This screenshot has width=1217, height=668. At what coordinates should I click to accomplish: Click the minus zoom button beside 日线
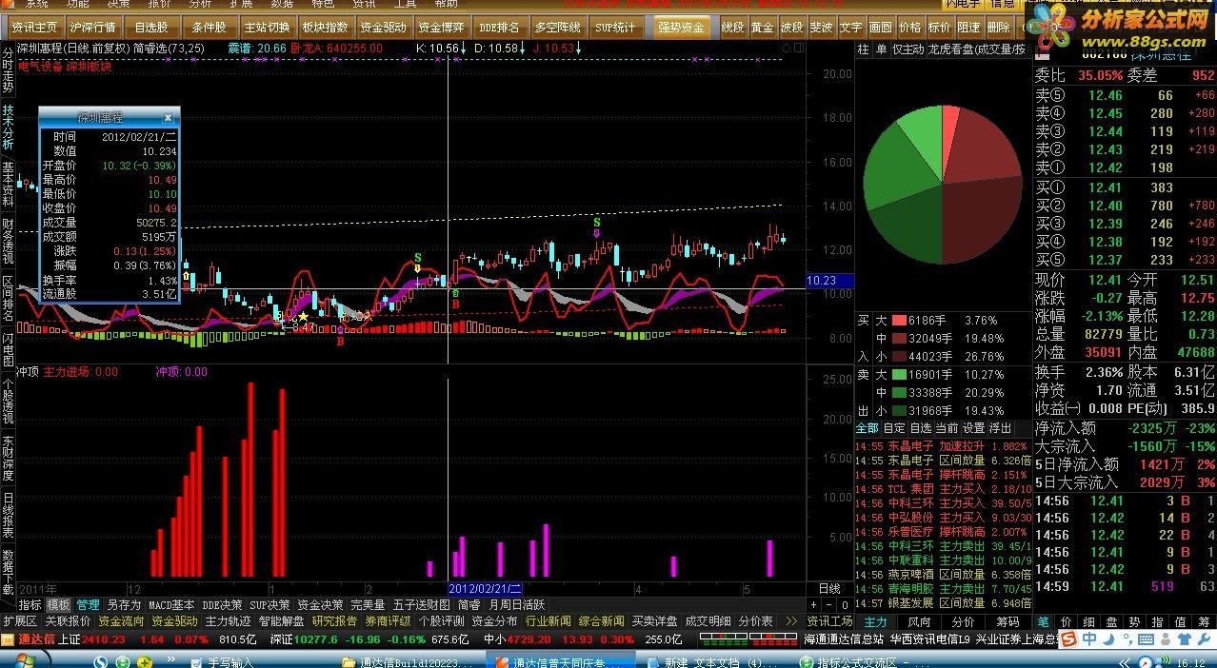click(x=828, y=604)
